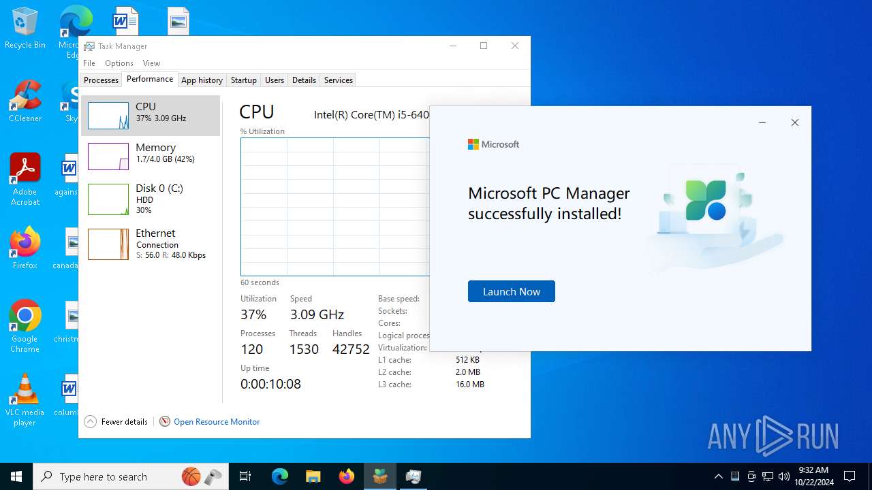Open image file icon at desktop top

coord(178,21)
